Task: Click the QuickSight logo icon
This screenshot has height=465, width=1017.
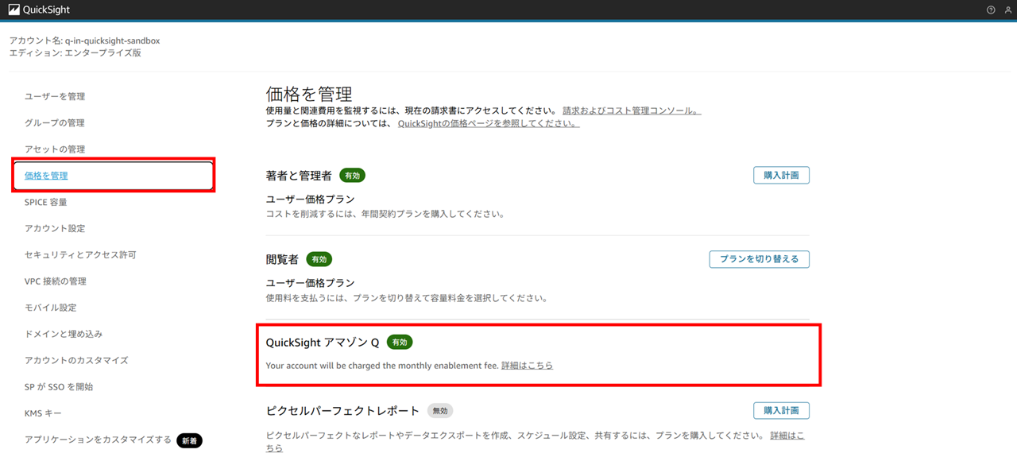Action: 14,10
